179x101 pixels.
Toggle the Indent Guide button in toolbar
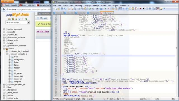pyautogui.click(x=127, y=9)
